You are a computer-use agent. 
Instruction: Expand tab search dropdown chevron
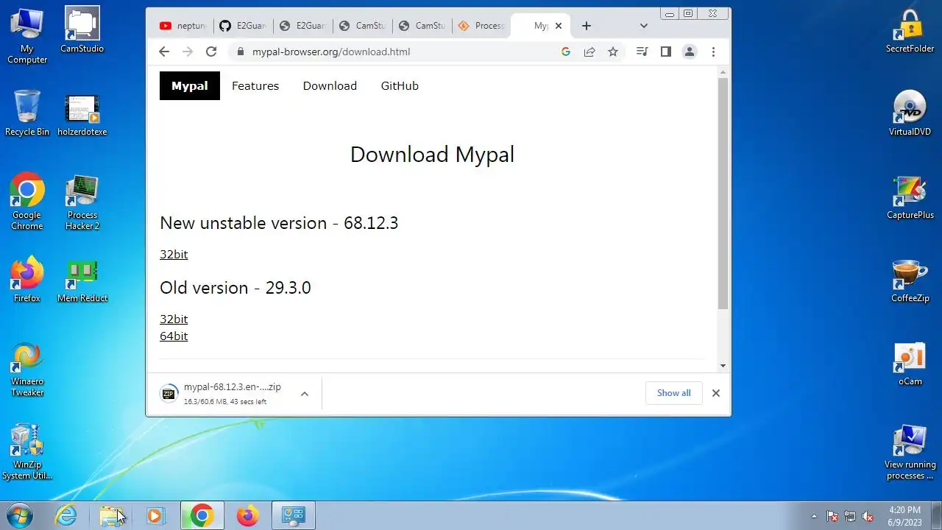[643, 26]
